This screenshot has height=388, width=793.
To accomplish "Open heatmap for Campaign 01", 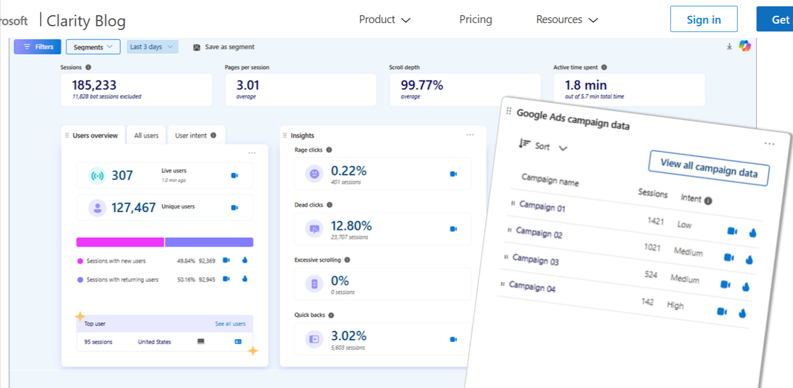I will click(x=753, y=233).
